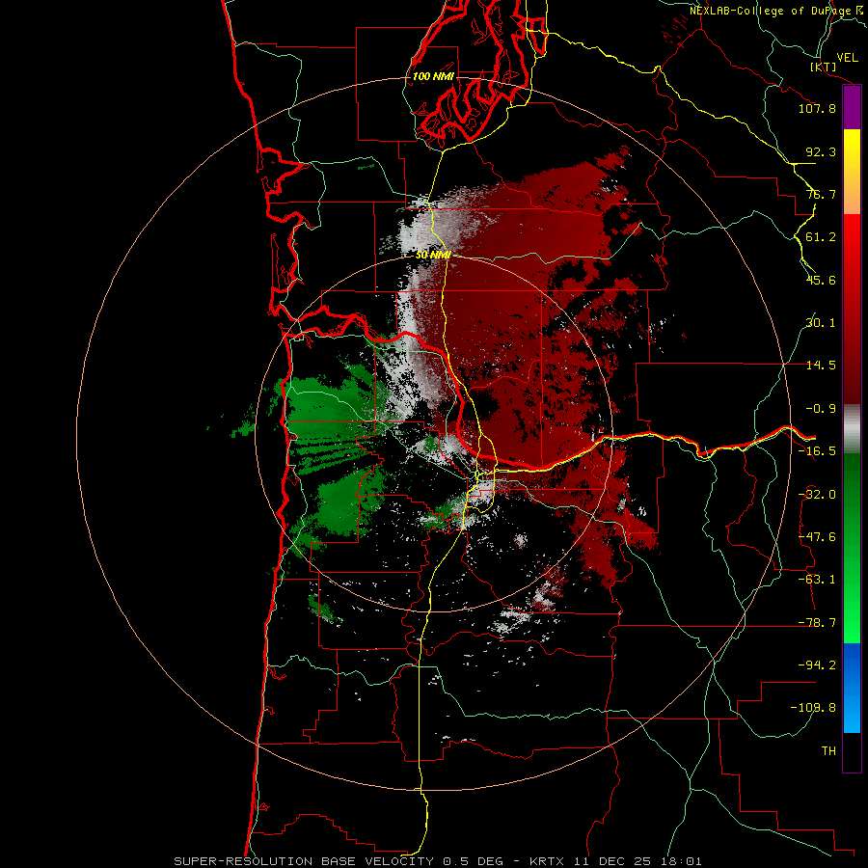Click the -78.7 velocity scale value
The width and height of the screenshot is (868, 868).
pyautogui.click(x=817, y=623)
